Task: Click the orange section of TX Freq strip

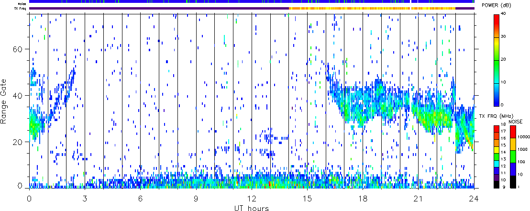Action: tap(373, 8)
